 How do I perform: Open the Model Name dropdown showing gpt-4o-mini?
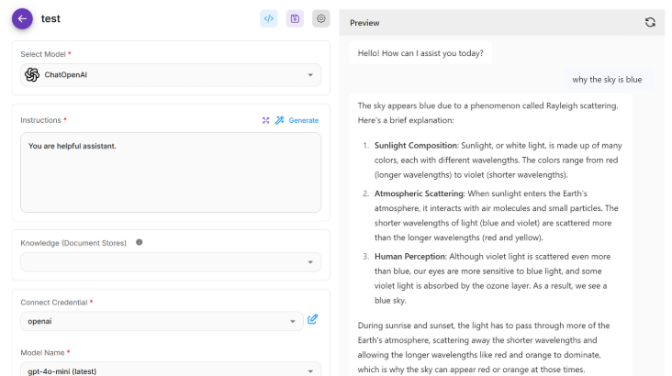pyautogui.click(x=170, y=370)
